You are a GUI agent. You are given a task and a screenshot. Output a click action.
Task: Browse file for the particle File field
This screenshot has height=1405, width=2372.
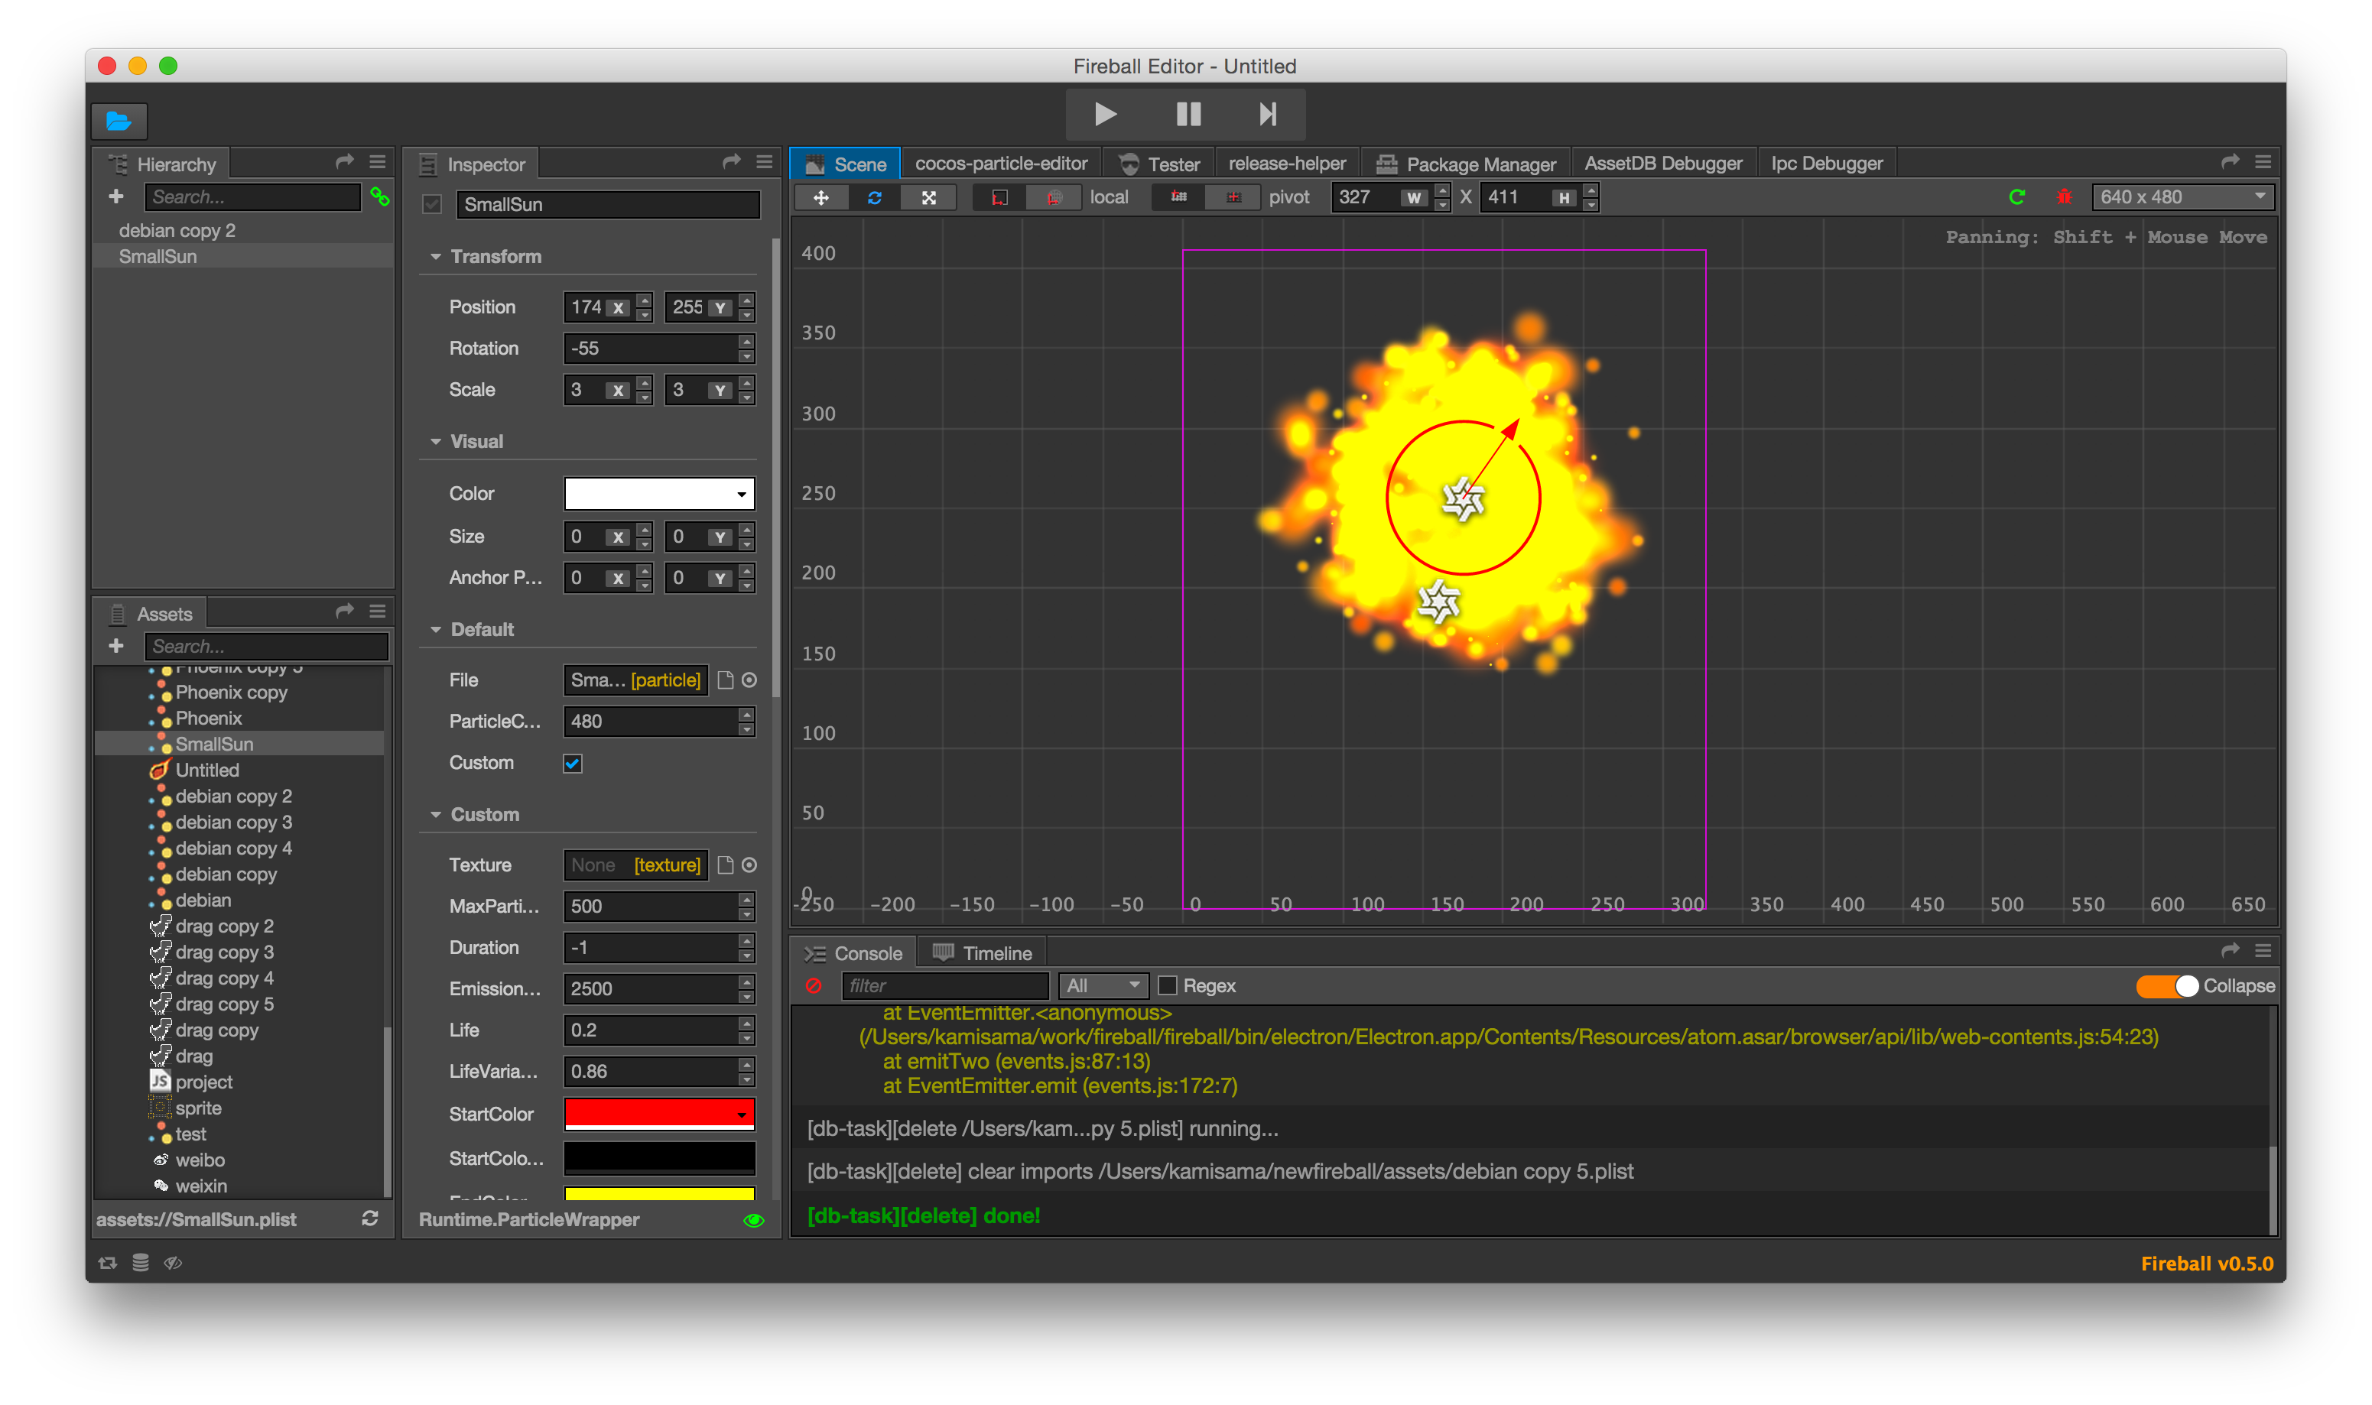726,680
